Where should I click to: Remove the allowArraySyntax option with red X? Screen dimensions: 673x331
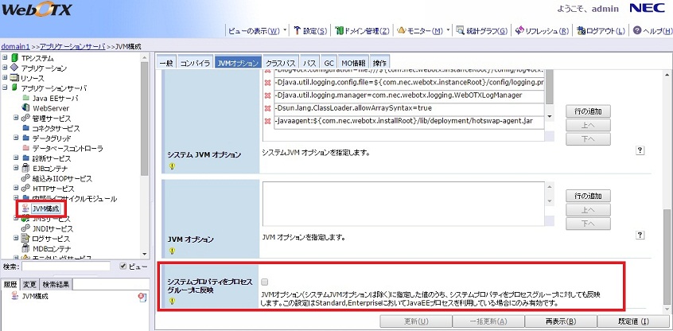pos(267,108)
